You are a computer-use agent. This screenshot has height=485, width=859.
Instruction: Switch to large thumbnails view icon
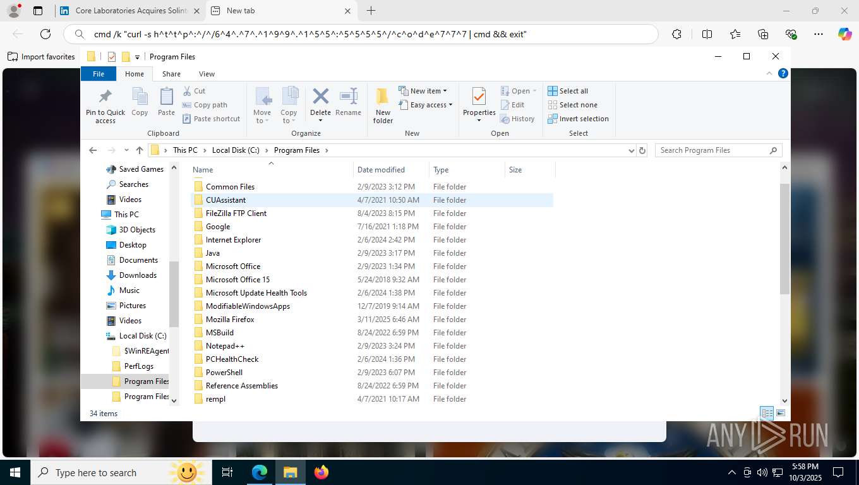click(x=781, y=413)
